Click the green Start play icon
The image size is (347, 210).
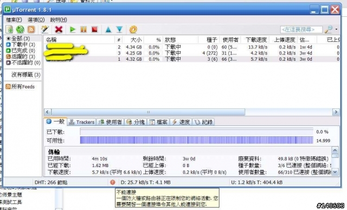72,29
